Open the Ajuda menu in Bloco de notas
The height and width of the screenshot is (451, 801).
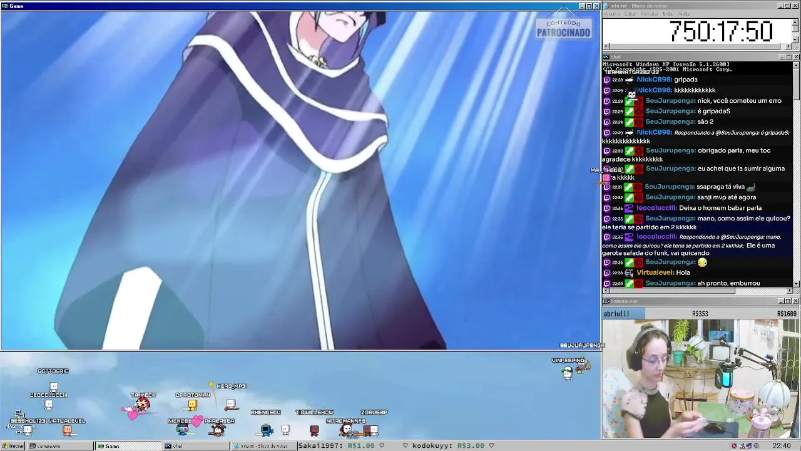[684, 14]
